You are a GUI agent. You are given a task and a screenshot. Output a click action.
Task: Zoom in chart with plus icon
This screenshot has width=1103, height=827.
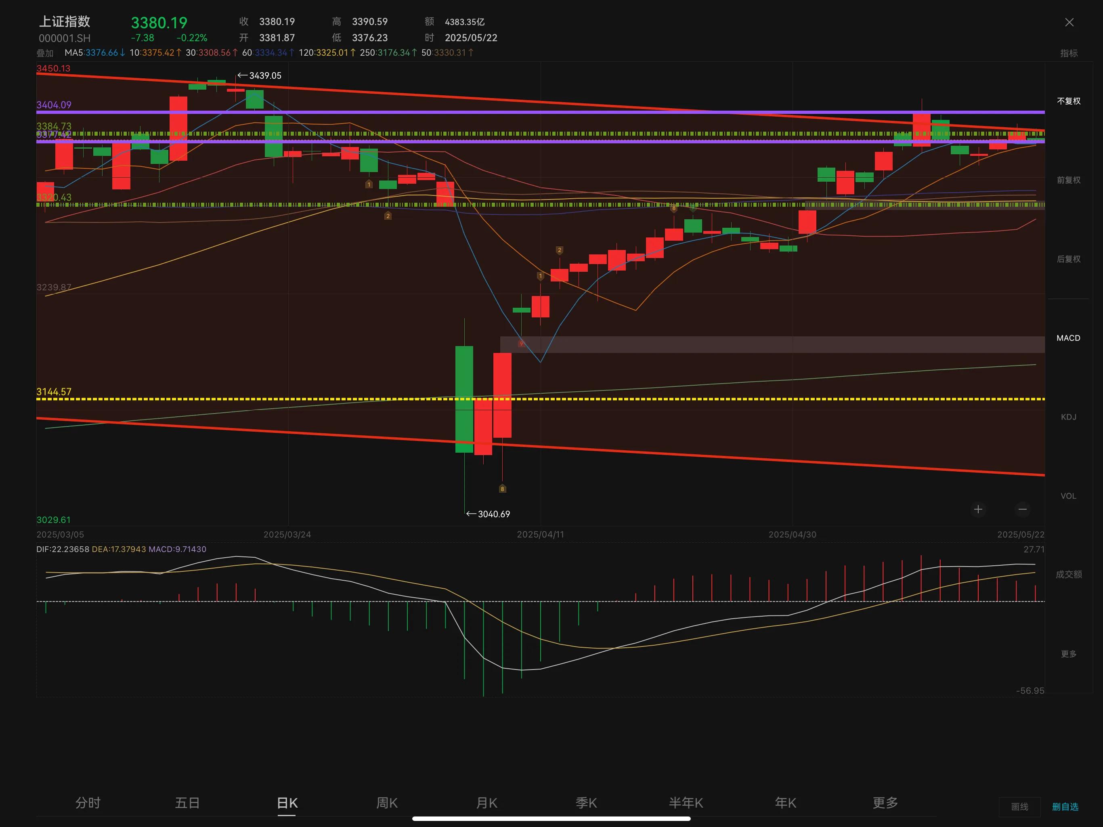click(x=978, y=509)
